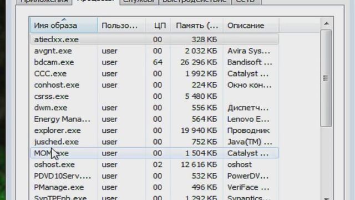
Task: Click memory value 2 032 КБ
Action: [201, 51]
